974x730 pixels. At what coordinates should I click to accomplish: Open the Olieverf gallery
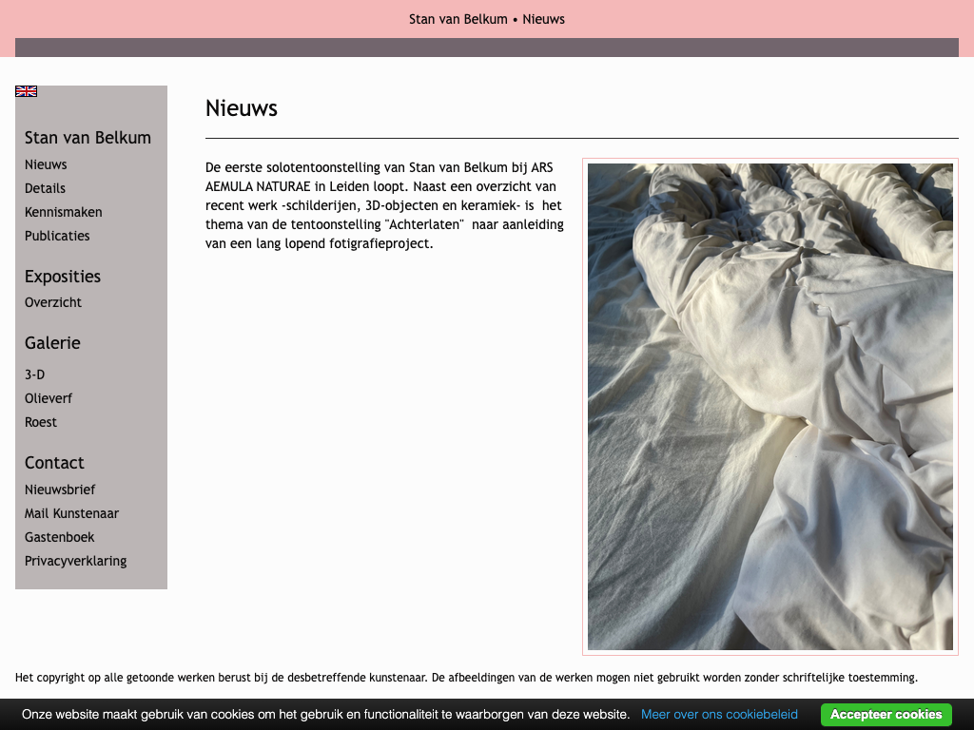point(49,398)
